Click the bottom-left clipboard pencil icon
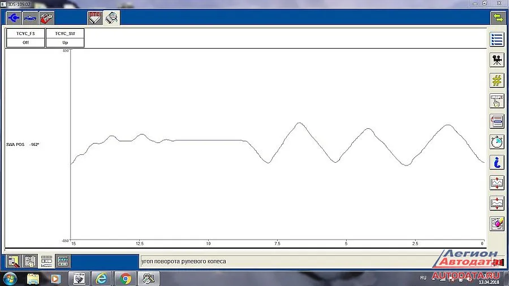The height and width of the screenshot is (286, 509). tap(14, 261)
